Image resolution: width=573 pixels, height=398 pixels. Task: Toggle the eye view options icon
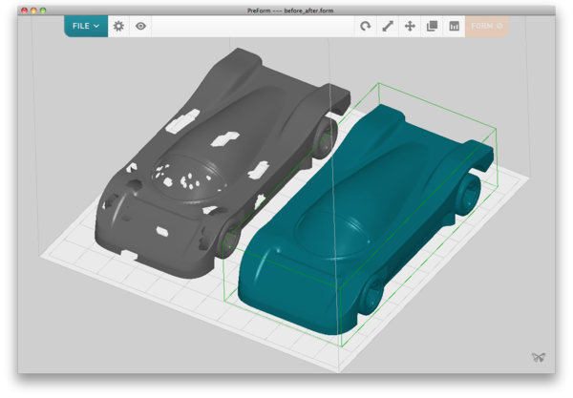[x=140, y=26]
